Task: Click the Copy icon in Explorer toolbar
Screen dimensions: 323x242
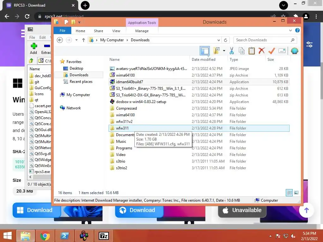Action: tap(241, 51)
